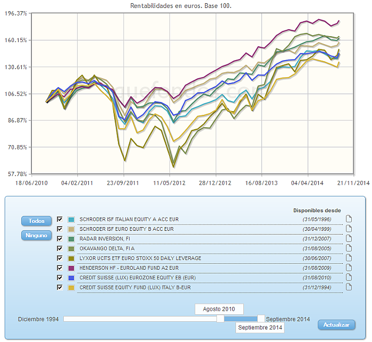Screen dimensions: 372x342
Task: Click the date (31/08/2009)
Action: tap(317, 268)
